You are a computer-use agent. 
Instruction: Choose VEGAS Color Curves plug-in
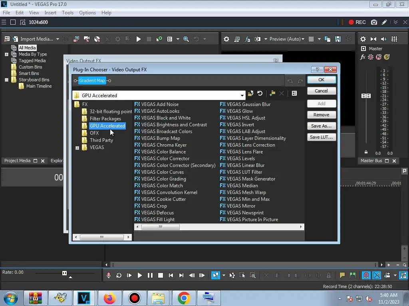(162, 172)
